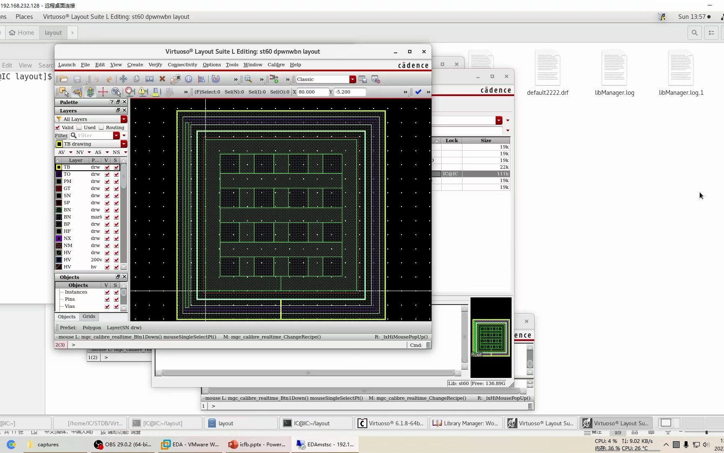The image size is (724, 453).
Task: Click the Save disk icon in Virtuoso toolbar
Action: click(77, 79)
